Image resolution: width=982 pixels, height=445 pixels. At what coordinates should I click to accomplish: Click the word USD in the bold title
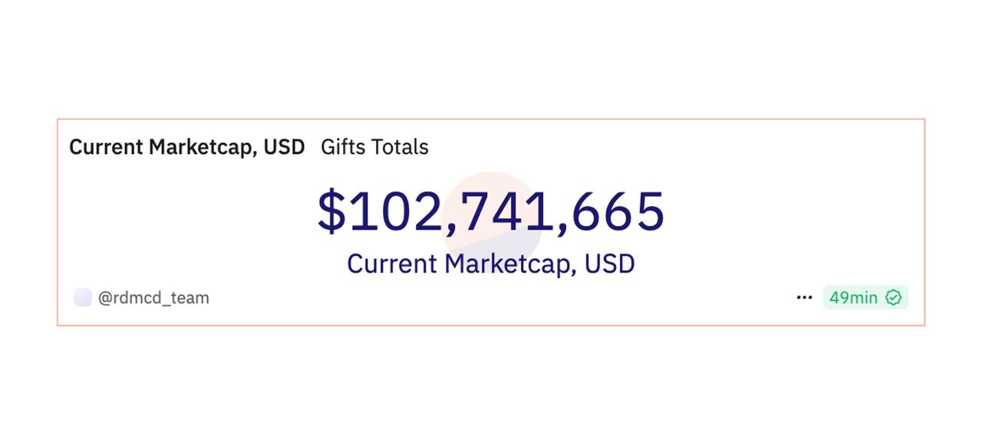(x=285, y=146)
